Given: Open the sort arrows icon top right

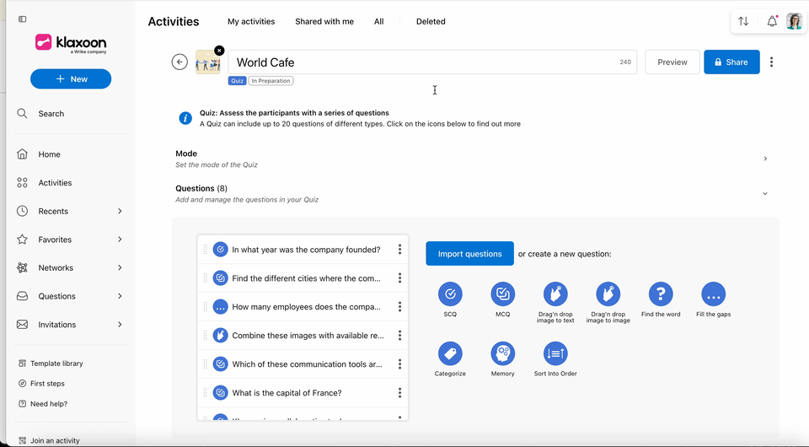Looking at the screenshot, I should pyautogui.click(x=743, y=21).
